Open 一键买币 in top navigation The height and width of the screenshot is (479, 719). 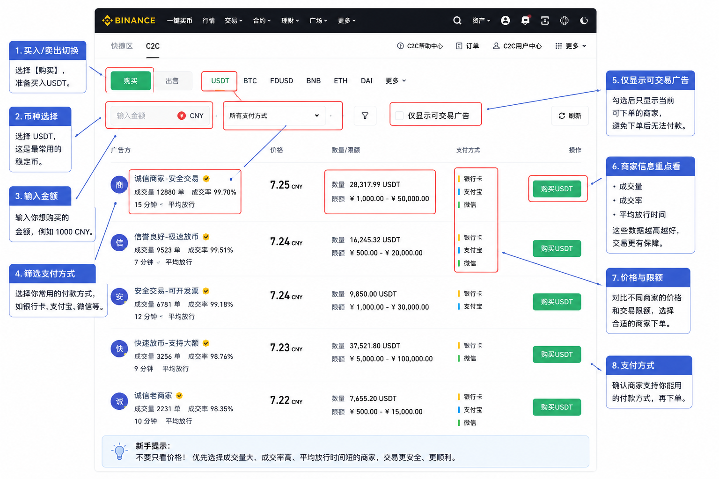coord(180,21)
